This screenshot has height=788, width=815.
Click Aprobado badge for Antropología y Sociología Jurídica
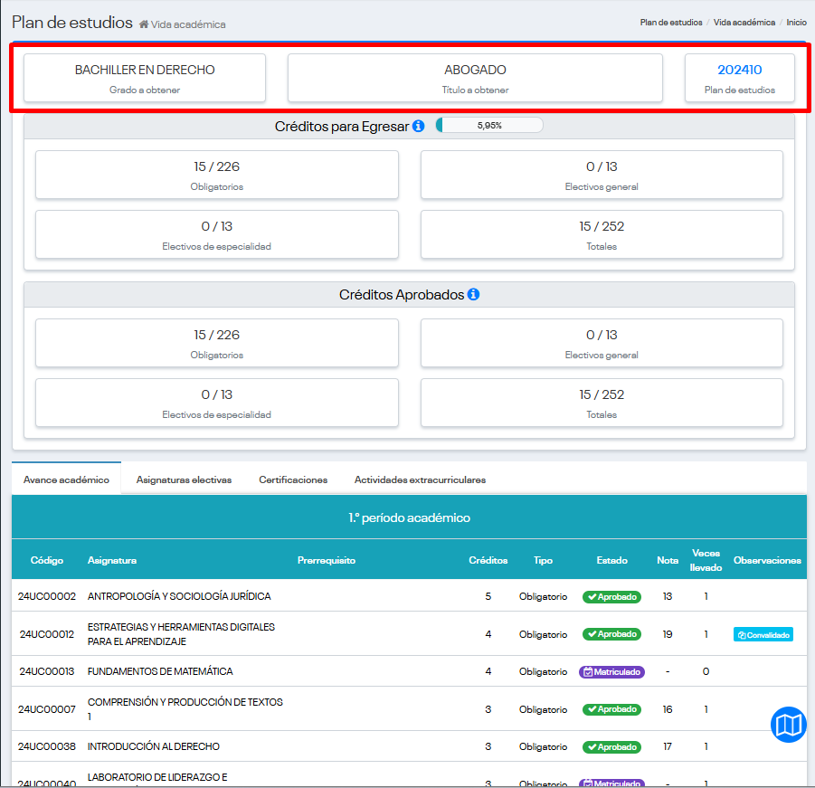[611, 597]
